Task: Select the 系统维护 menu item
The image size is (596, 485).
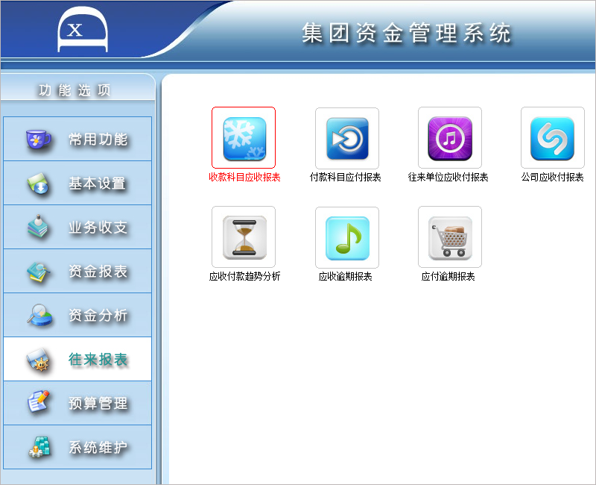Action: pos(77,447)
